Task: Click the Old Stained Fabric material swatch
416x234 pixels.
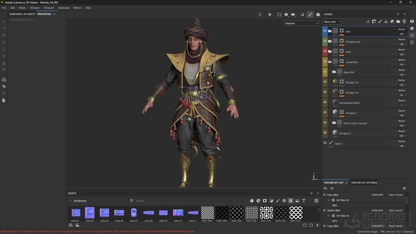Action: pyautogui.click(x=335, y=102)
